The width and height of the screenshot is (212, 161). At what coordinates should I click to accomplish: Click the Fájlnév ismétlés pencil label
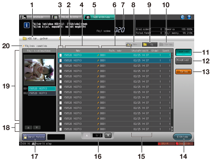point(35,46)
